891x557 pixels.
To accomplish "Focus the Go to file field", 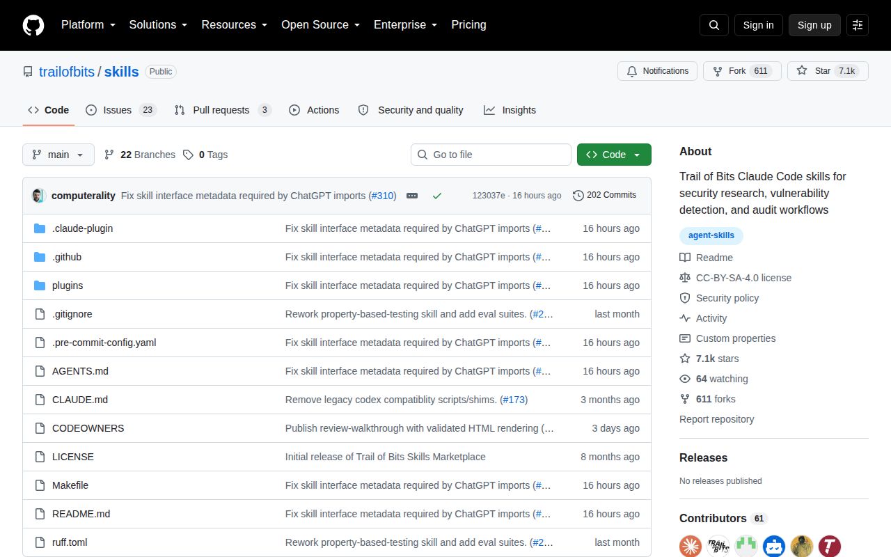I will (491, 155).
